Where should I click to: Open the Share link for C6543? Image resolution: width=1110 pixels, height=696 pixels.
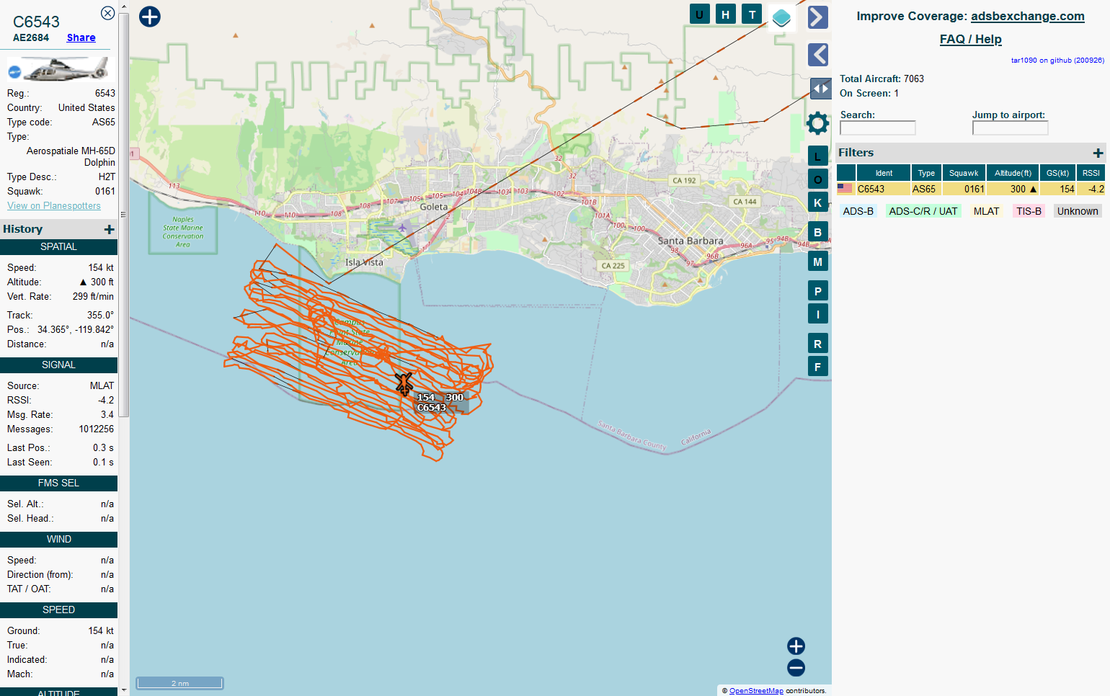(81, 37)
